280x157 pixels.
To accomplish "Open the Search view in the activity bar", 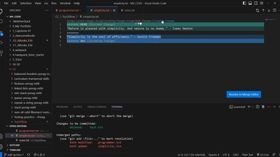I will 1,21.
